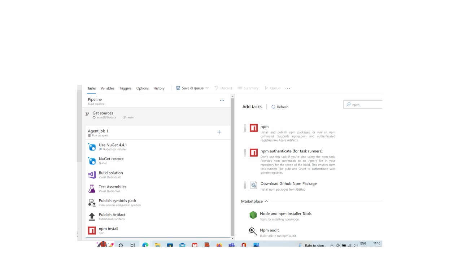Click the scrollbar down arrow in task list
The image size is (462, 260).
(232, 238)
